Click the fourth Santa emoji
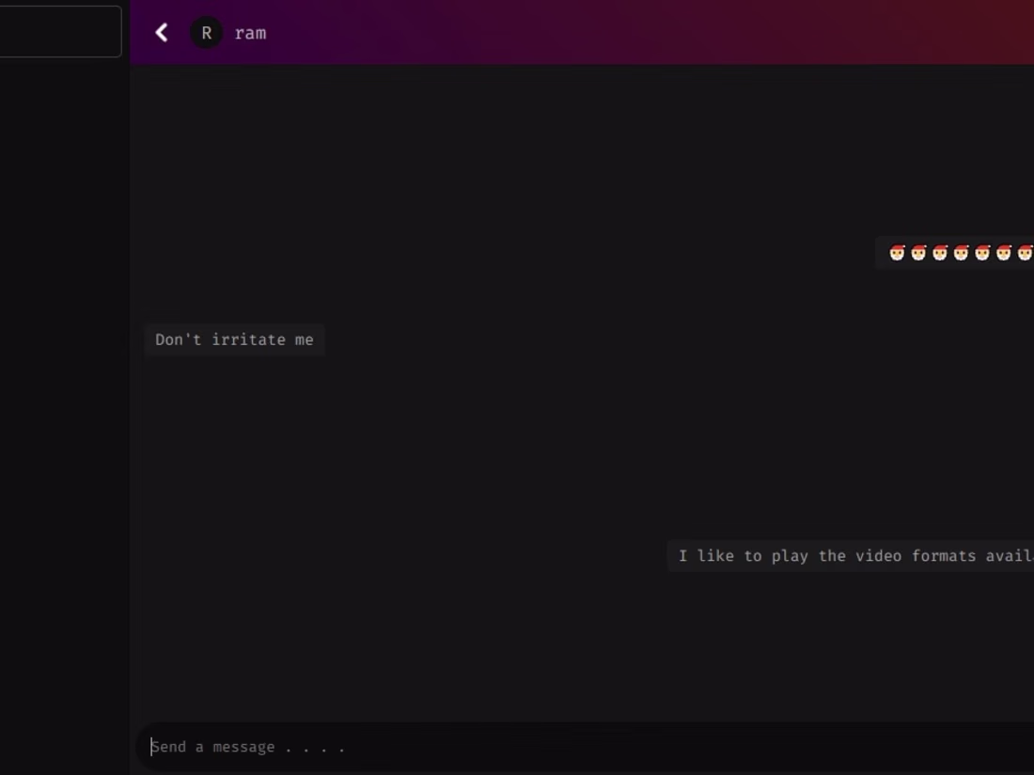This screenshot has height=775, width=1034. pyautogui.click(x=961, y=253)
